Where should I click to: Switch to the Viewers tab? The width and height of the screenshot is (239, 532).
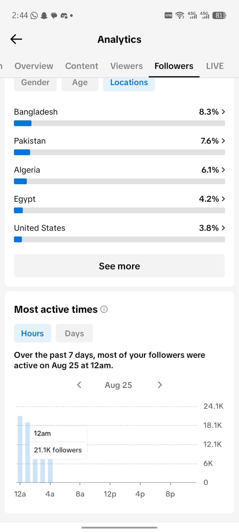coord(126,66)
